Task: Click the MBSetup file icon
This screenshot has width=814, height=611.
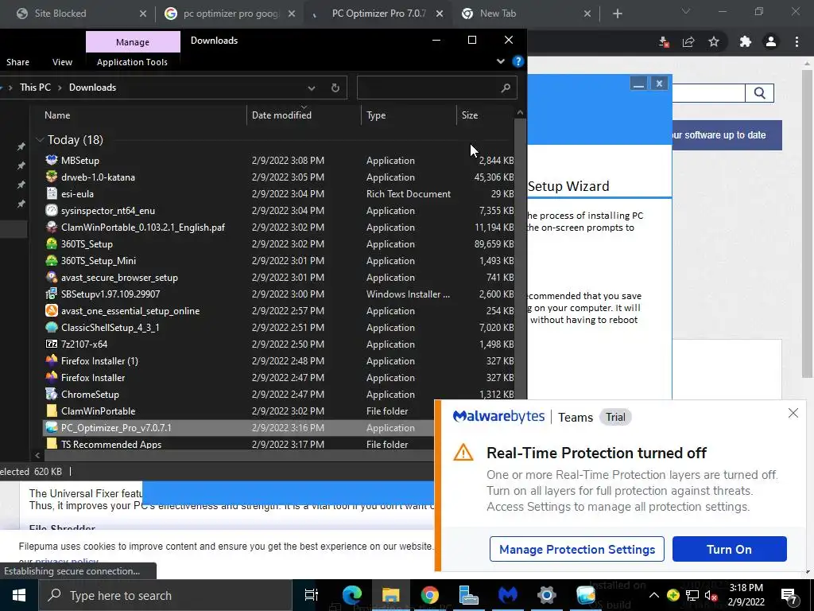Action: pyautogui.click(x=52, y=160)
